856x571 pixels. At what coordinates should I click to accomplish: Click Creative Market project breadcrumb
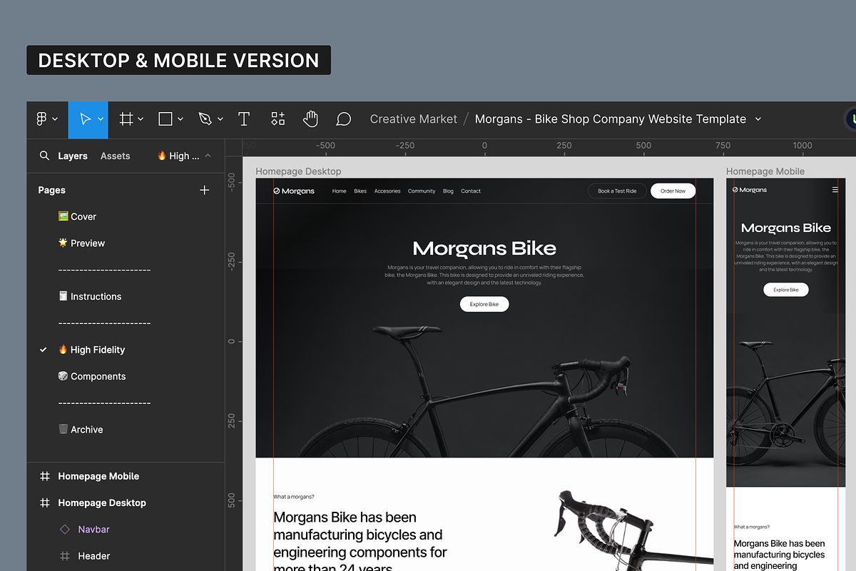click(x=414, y=119)
